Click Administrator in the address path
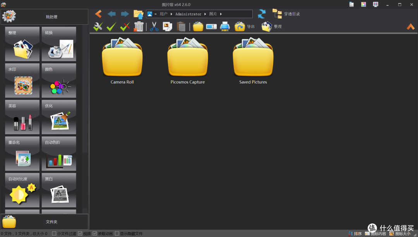This screenshot has width=418, height=237. click(188, 14)
